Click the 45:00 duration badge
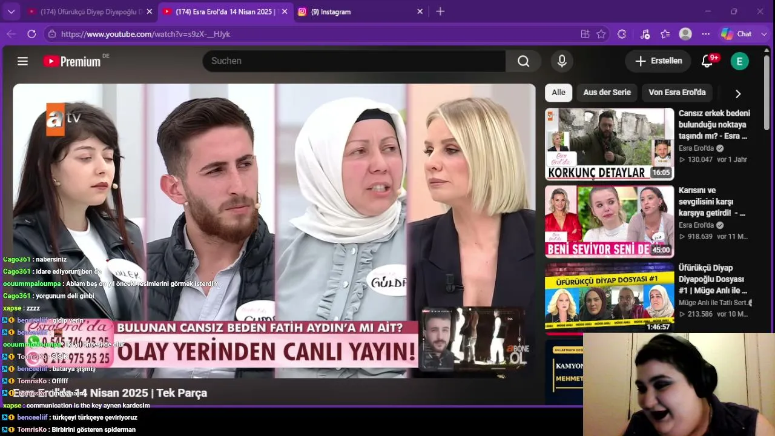 (x=661, y=249)
